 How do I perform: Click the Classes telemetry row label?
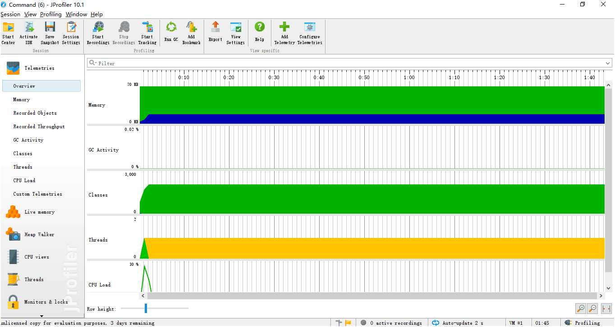[98, 195]
